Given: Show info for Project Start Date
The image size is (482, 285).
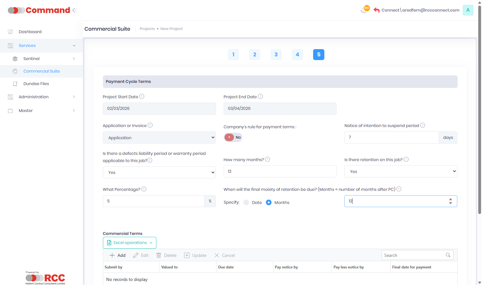Looking at the screenshot, I should 142,96.
